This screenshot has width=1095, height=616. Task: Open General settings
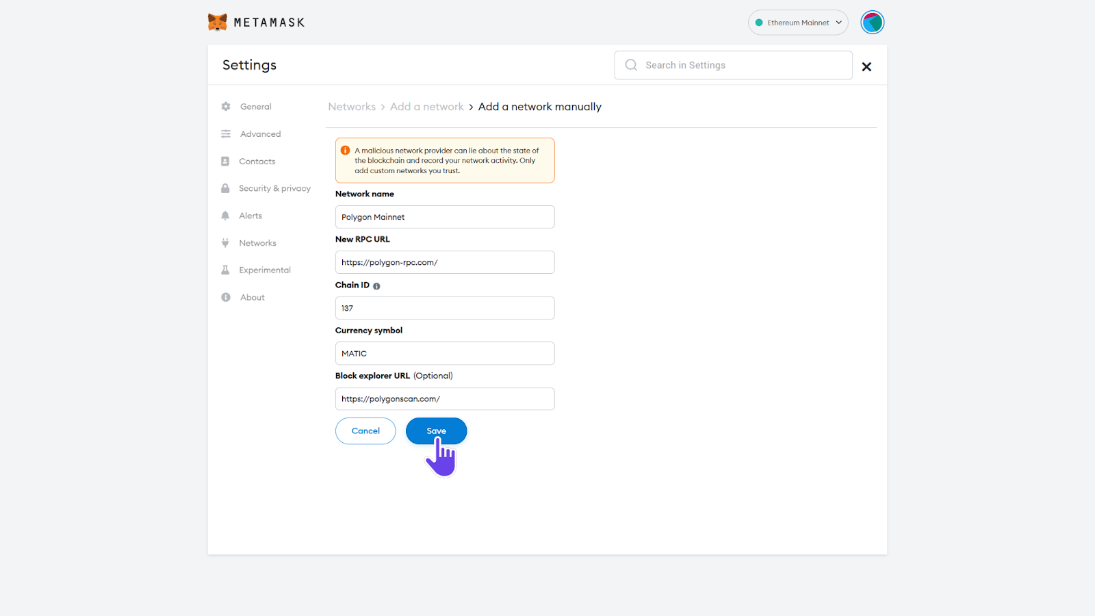coord(255,107)
